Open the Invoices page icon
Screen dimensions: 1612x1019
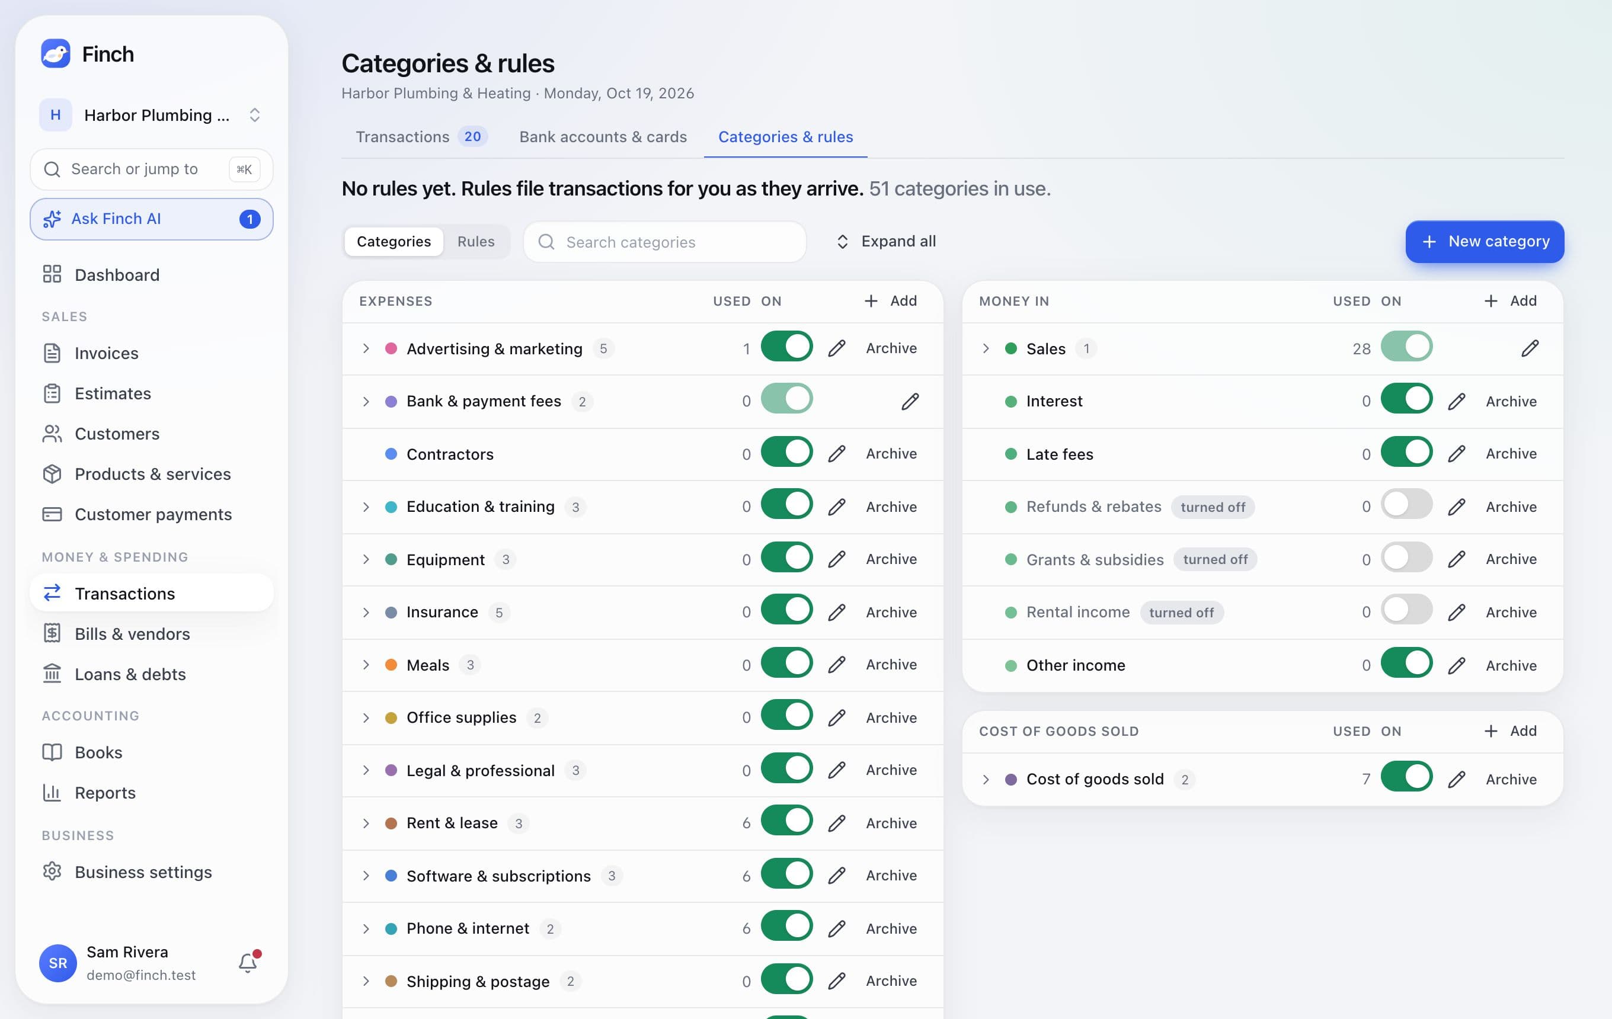click(x=52, y=353)
